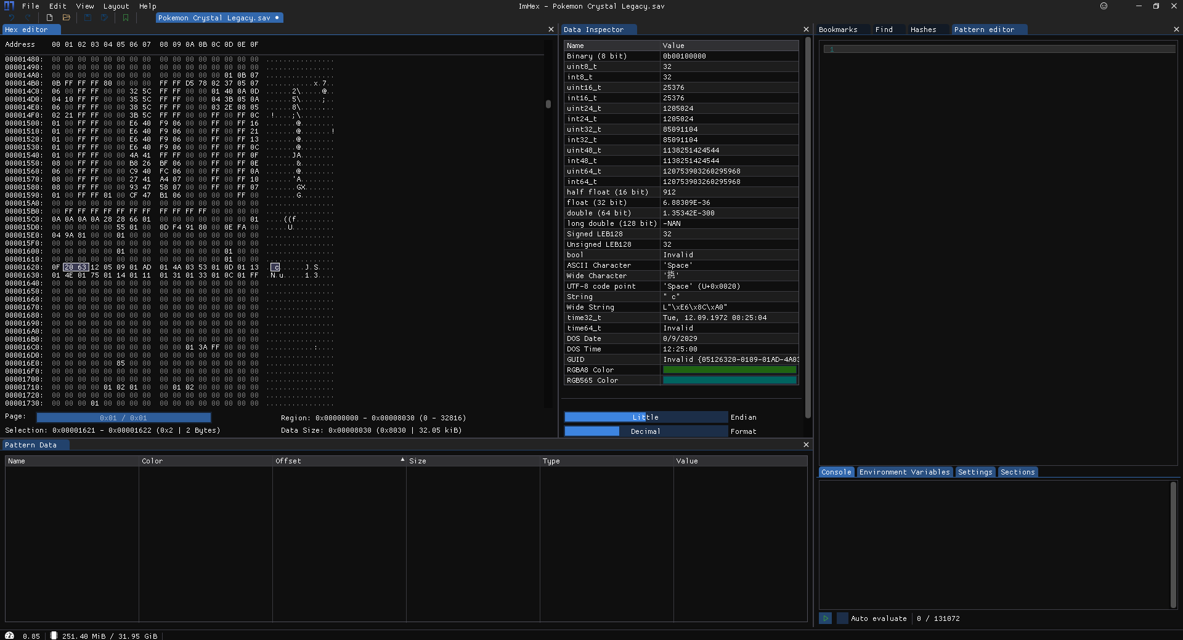Screen dimensions: 1183x640
Task: Click the GUID row in Data Inspector
Action: 681,359
